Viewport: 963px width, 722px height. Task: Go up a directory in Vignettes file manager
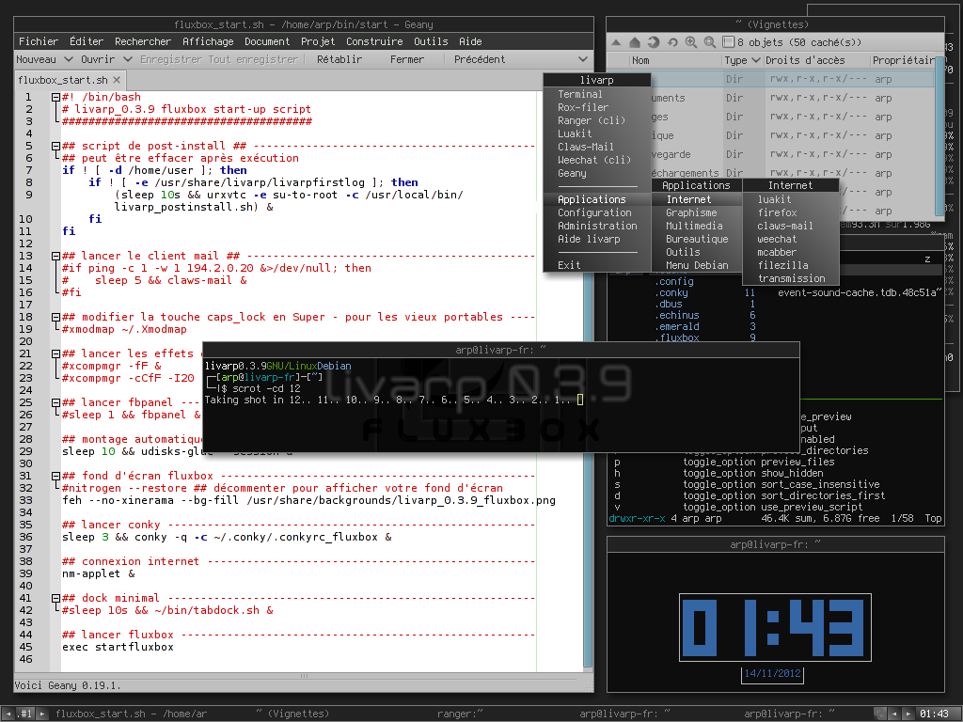(x=617, y=42)
